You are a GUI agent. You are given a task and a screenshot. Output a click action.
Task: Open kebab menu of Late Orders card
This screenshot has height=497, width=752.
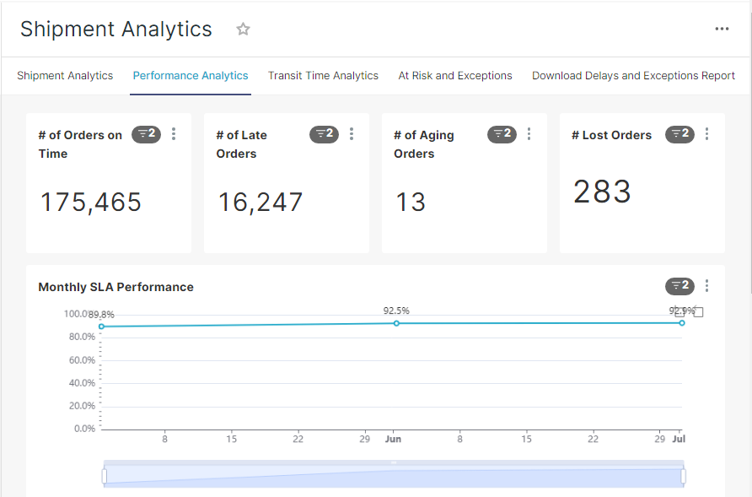click(352, 134)
